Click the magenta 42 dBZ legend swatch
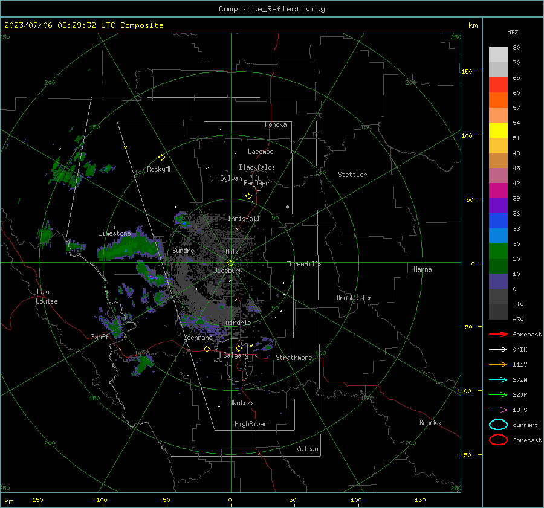Viewport: 544px width, 508px height. (498, 190)
